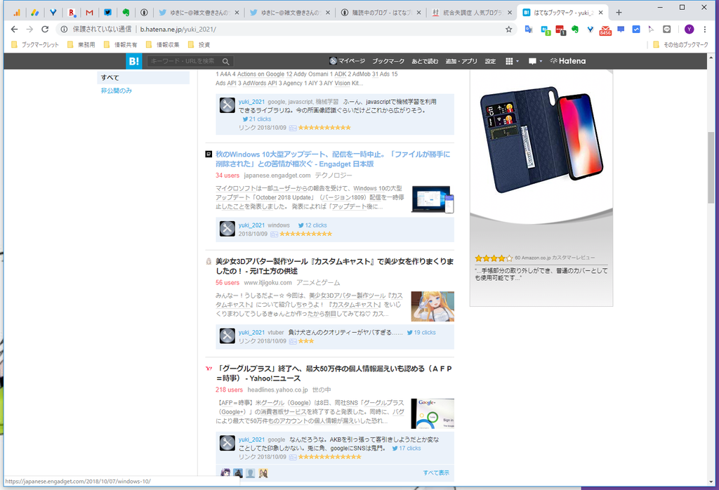Click the 19 clicks Twitter link
This screenshot has width=719, height=490.
[x=421, y=333]
